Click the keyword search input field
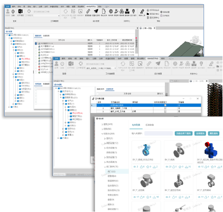The image size is (223, 212). tap(159, 133)
